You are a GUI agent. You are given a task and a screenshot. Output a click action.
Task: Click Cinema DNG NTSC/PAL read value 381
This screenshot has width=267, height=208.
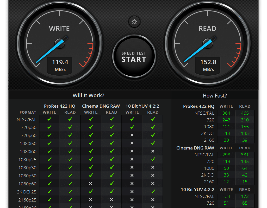[245, 155]
